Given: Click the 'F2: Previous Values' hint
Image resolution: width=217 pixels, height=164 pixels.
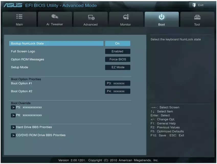Looking at the screenshot, I should pyautogui.click(x=165, y=127).
